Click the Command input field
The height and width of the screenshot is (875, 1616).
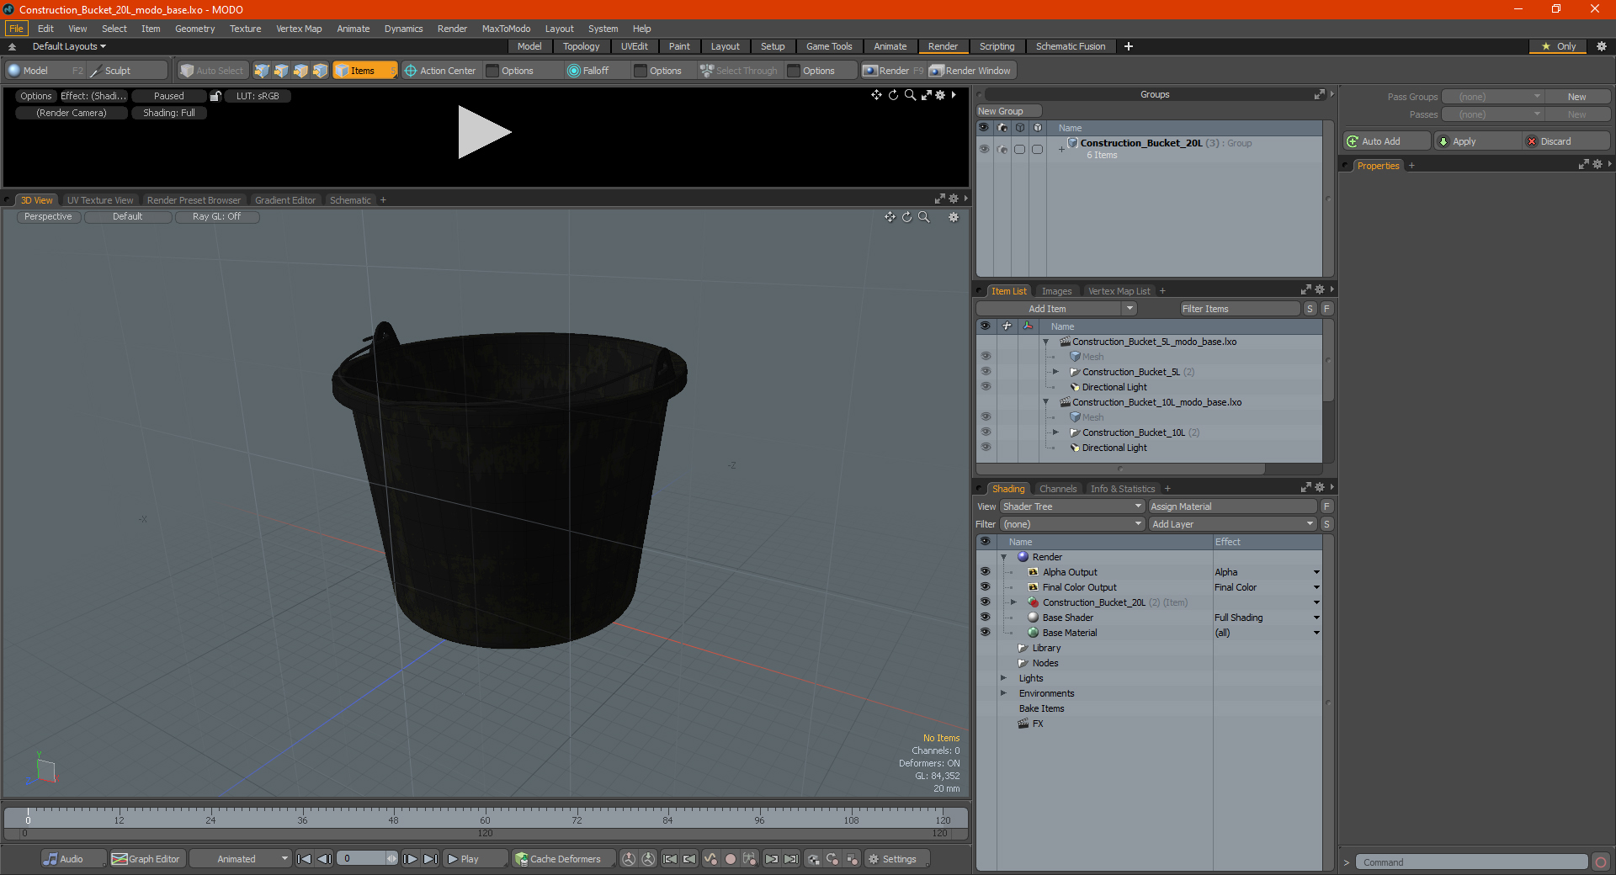click(1471, 862)
